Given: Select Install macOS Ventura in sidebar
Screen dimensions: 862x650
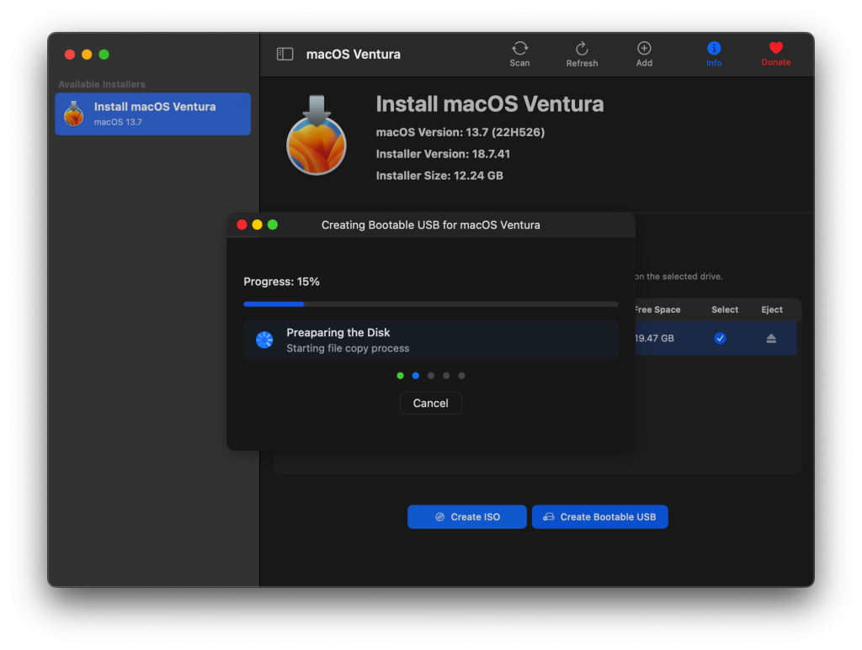Looking at the screenshot, I should point(153,114).
